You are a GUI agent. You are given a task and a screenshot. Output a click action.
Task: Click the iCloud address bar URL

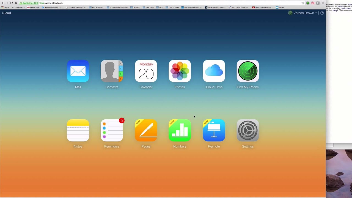[x=51, y=3]
